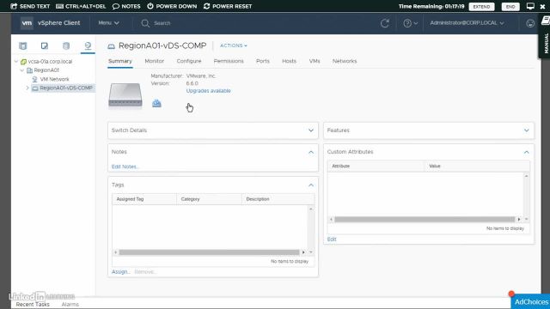Switch to the Permissions tab
The image size is (550, 309).
[x=229, y=61]
